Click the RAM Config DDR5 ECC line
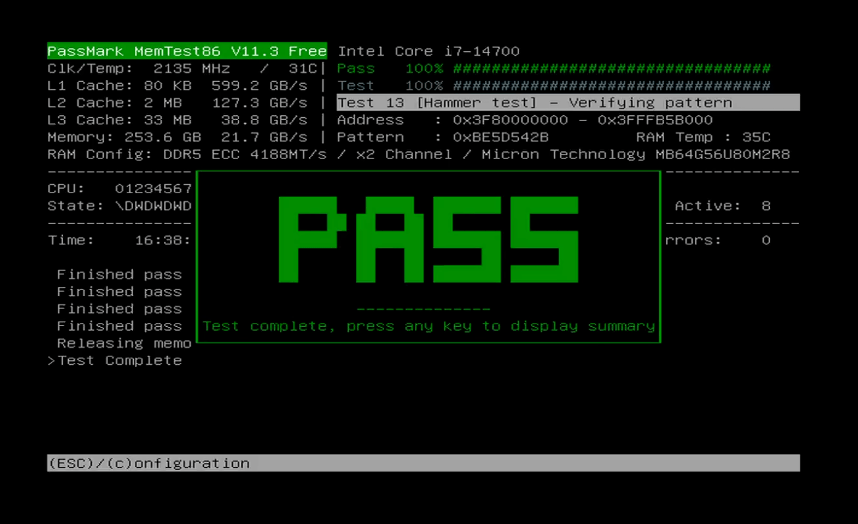 coord(418,155)
